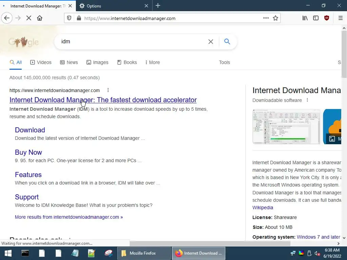
Task: Open the orange IDM logo thumbnail
Action: [332, 127]
